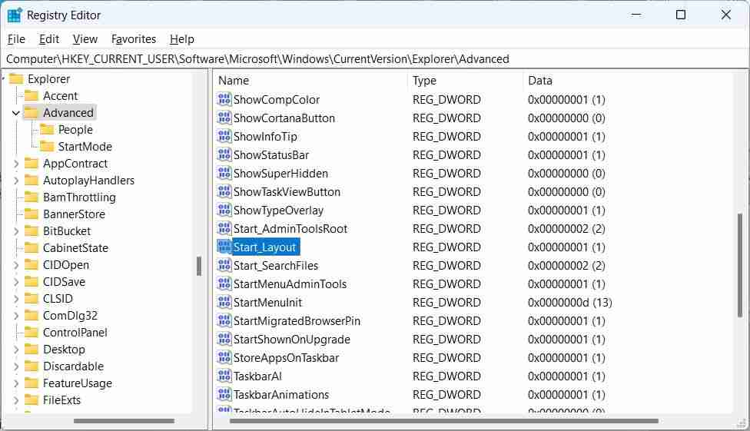Minimize the Registry Editor window

tap(636, 15)
